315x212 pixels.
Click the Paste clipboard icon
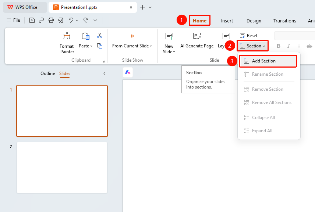click(86, 36)
